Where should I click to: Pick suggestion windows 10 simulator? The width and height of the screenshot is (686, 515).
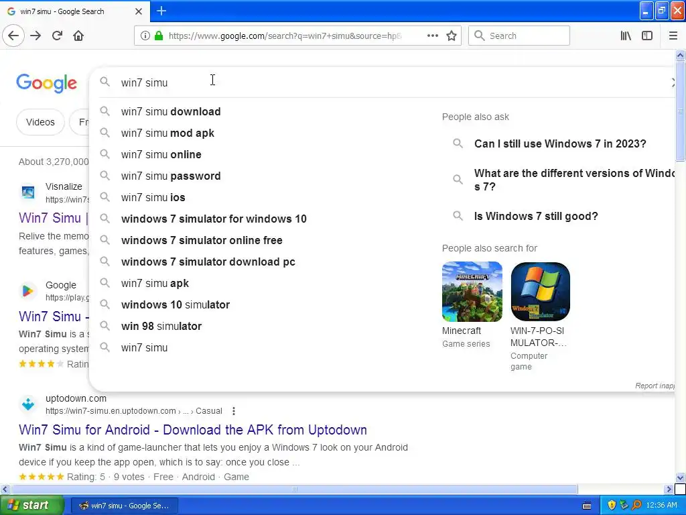(x=176, y=305)
